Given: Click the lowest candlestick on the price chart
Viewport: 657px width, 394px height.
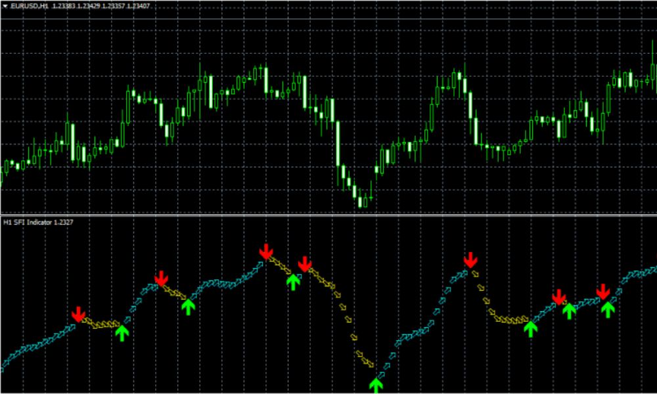Looking at the screenshot, I should 361,202.
